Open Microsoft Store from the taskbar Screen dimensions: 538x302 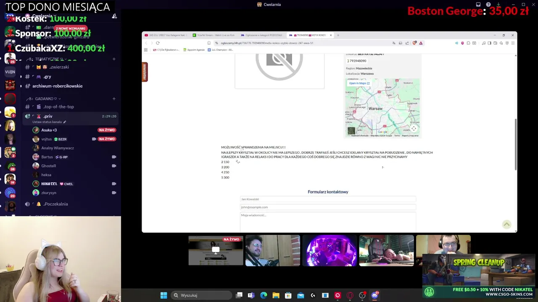pos(288,295)
